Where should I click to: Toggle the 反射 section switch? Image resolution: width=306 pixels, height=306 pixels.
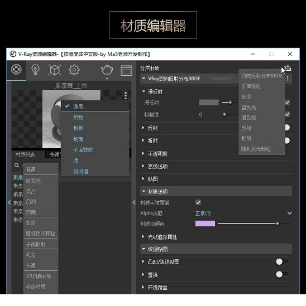point(287,128)
